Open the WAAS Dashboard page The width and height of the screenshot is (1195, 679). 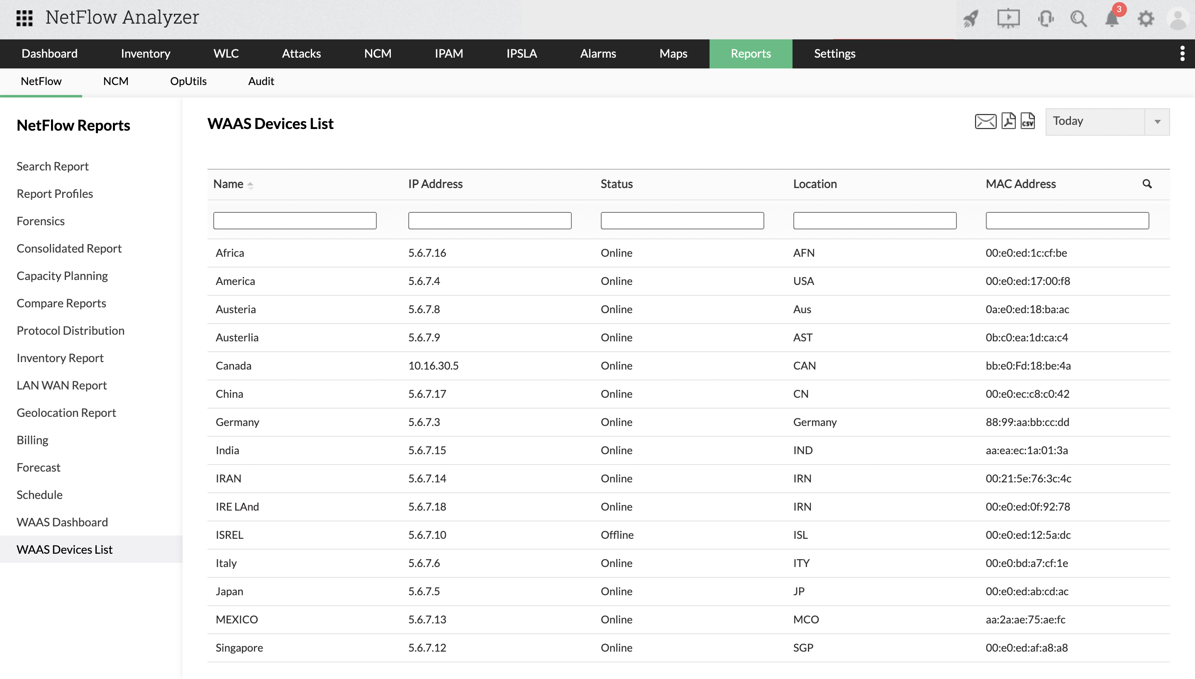pyautogui.click(x=62, y=522)
